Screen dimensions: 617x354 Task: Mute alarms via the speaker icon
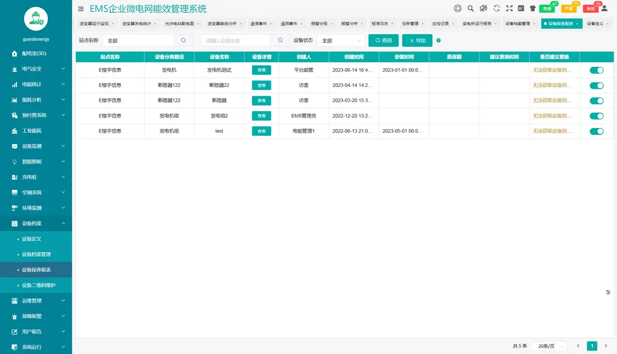(483, 8)
